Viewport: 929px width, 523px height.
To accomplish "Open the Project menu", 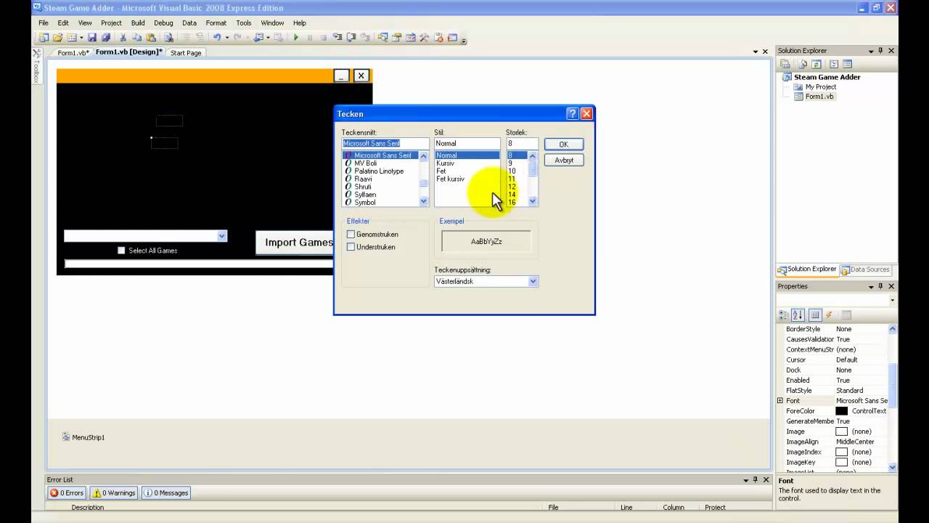I will 111,23.
